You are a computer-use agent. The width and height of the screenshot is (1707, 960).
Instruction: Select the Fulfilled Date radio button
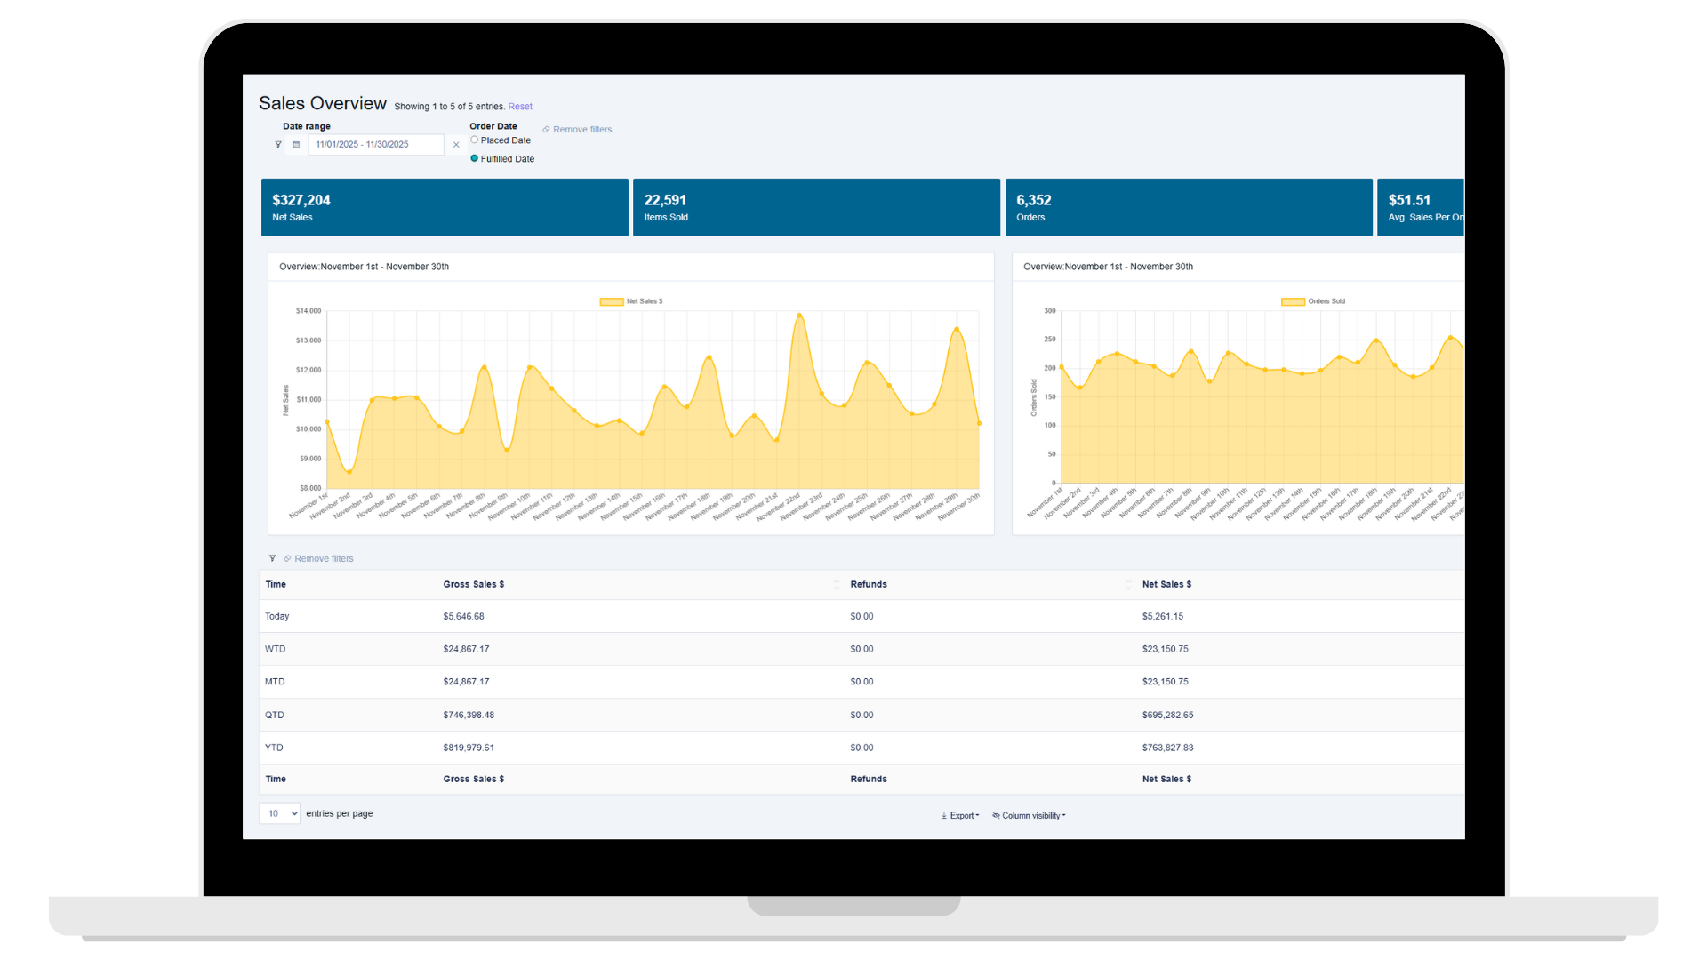[475, 158]
